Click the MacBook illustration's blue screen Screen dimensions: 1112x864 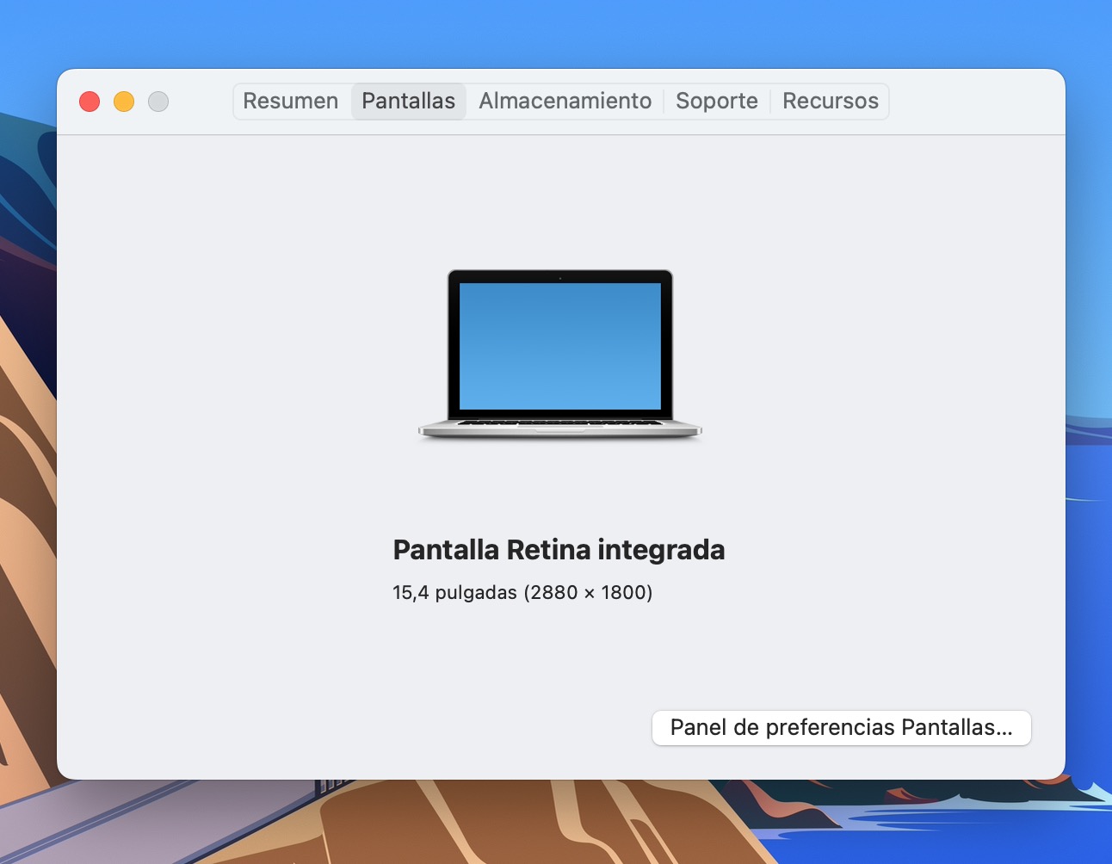point(559,346)
